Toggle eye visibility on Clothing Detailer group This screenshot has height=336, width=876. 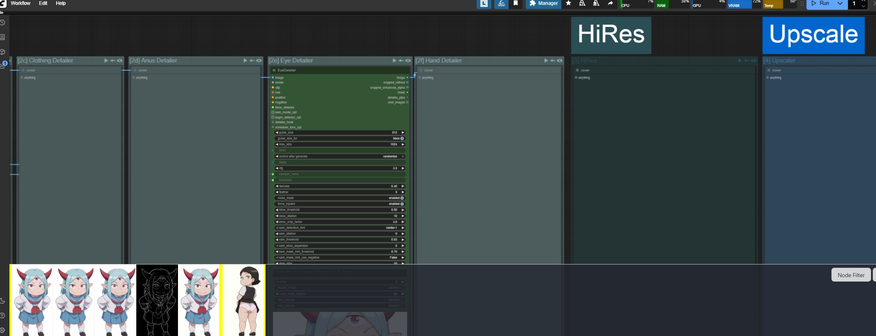(120, 60)
